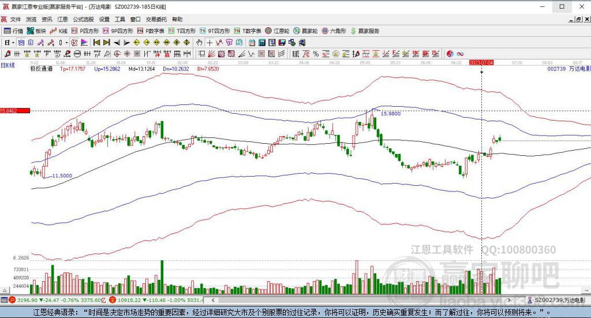
Task: Open the 公式选股 menu
Action: 83,19
